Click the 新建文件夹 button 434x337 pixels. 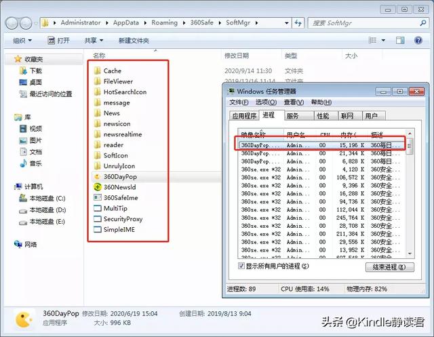pos(134,41)
